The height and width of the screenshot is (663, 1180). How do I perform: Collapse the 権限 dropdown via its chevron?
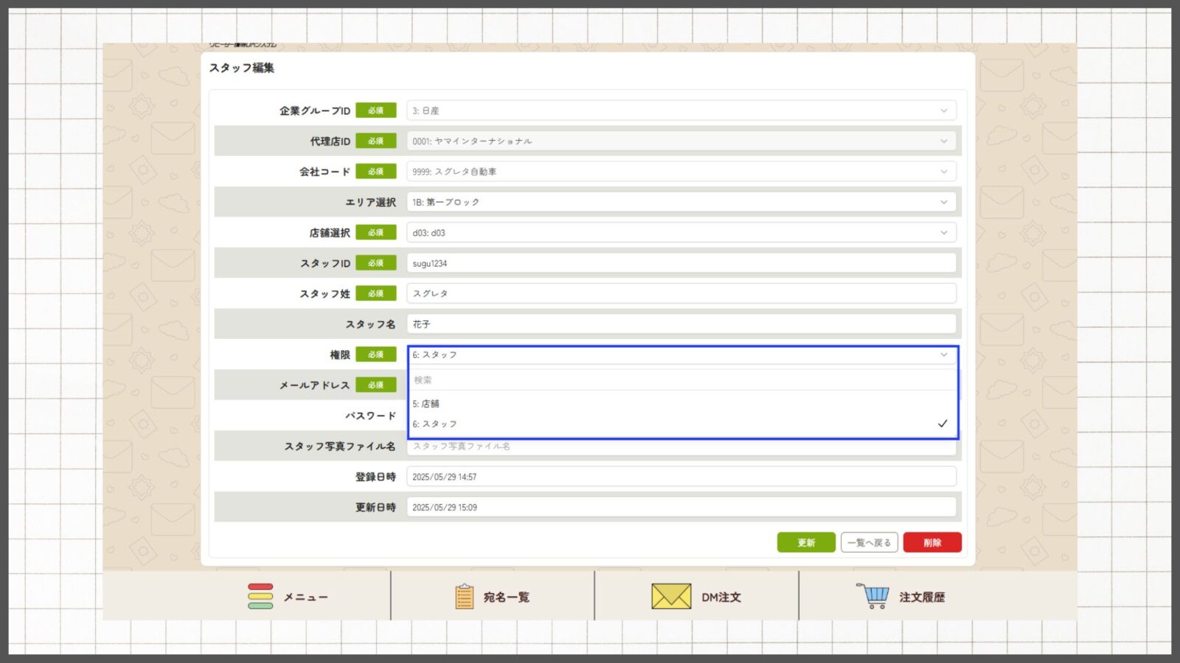click(943, 355)
